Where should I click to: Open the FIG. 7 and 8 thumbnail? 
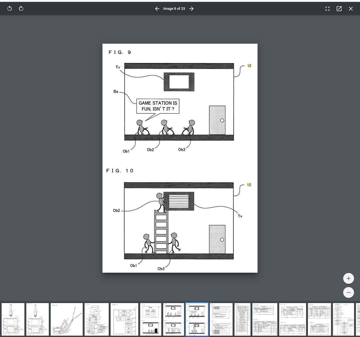click(174, 319)
